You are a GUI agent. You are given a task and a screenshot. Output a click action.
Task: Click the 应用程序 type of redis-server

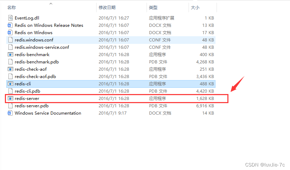(x=157, y=98)
